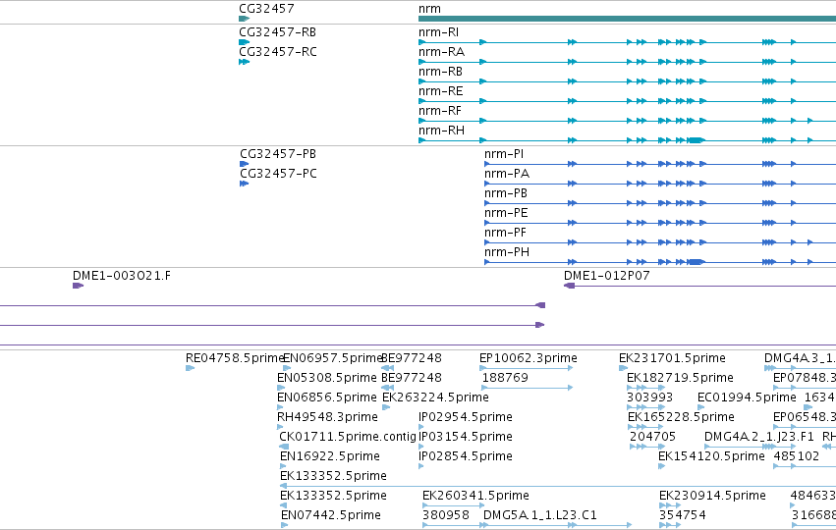Click the IP03154.5prime EST label
This screenshot has height=530, width=836.
pos(466,437)
